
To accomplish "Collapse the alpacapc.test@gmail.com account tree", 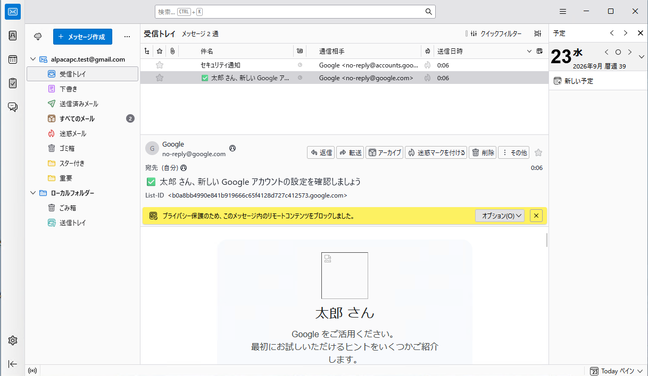I will 33,59.
